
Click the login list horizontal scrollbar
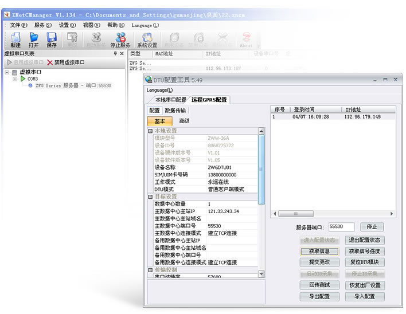[x=332, y=214]
